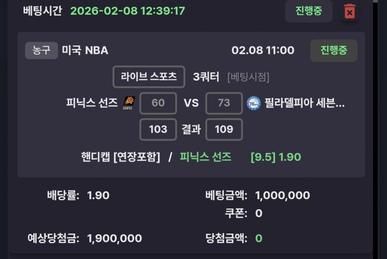Click the [9.5] 1.90 handicap odds
Screen dimensions: 387x259
tap(276, 157)
